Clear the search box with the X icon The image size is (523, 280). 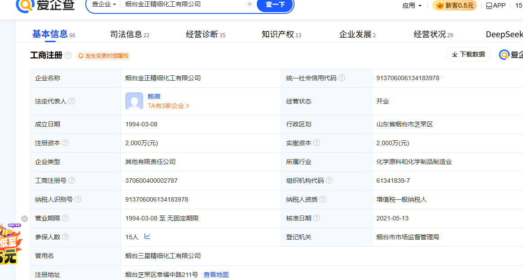pos(250,4)
